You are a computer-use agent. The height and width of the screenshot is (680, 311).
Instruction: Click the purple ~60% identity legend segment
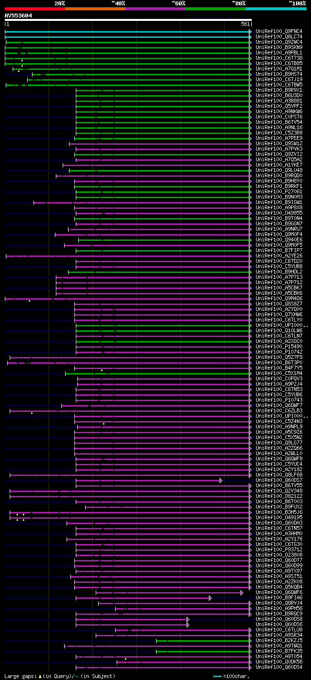(155, 9)
